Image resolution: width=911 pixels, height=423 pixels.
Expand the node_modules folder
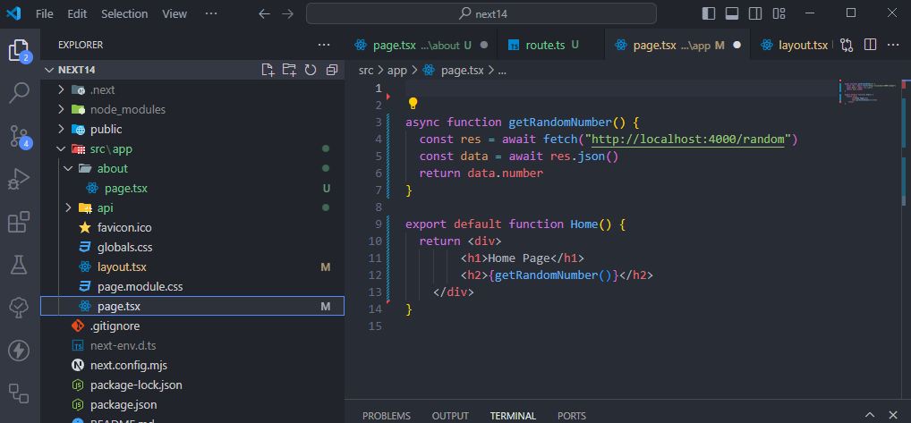point(126,109)
